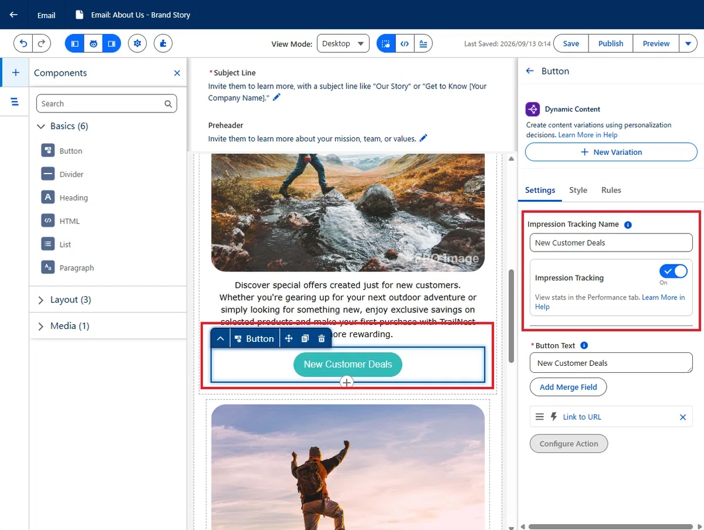Collapse the Basics (6) section
This screenshot has width=704, height=530.
click(41, 126)
